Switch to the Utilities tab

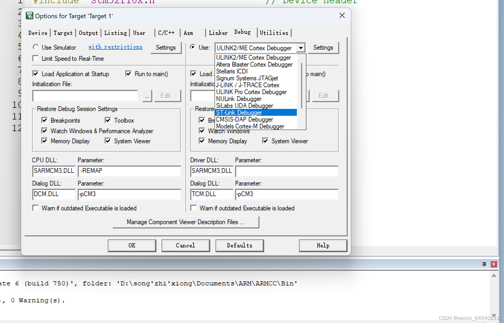pos(274,33)
